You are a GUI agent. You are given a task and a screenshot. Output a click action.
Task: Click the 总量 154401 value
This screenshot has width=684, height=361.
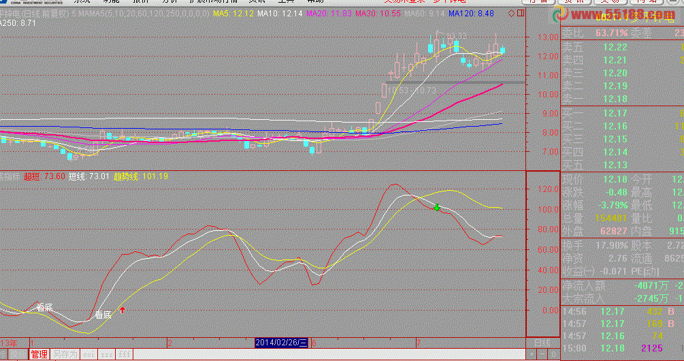pos(612,218)
